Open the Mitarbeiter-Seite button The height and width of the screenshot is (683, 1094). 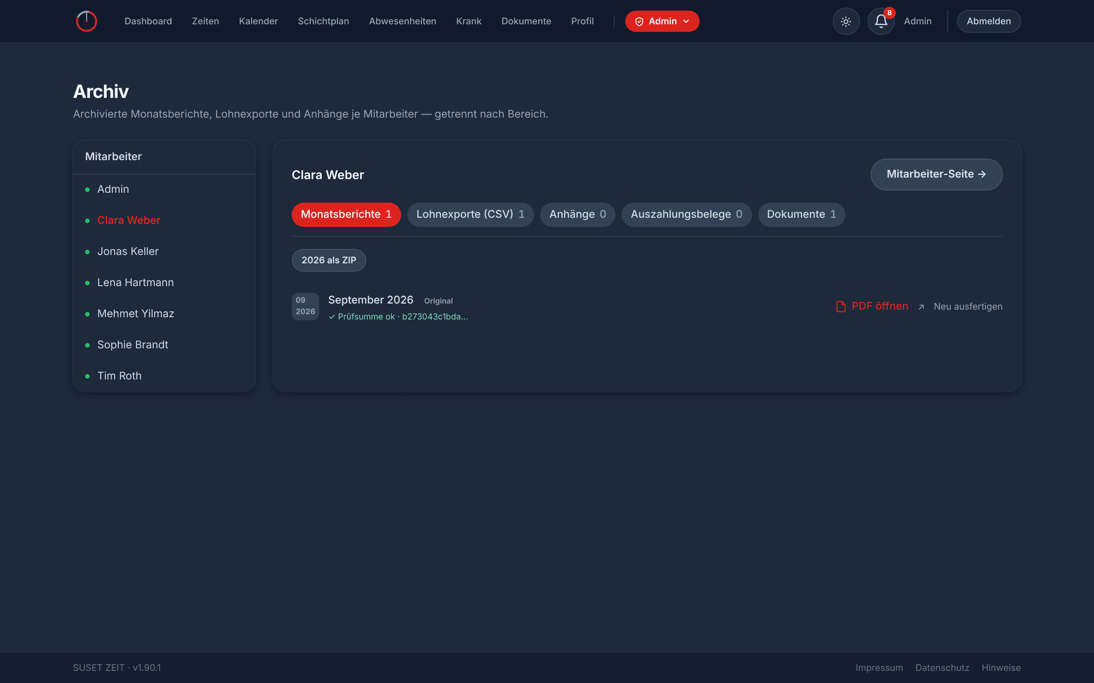pyautogui.click(x=936, y=175)
